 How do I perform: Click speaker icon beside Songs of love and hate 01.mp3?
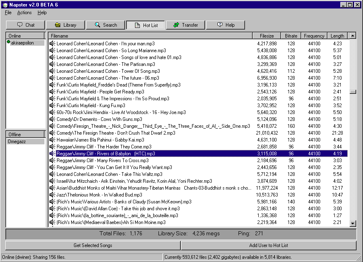pyautogui.click(x=52, y=57)
